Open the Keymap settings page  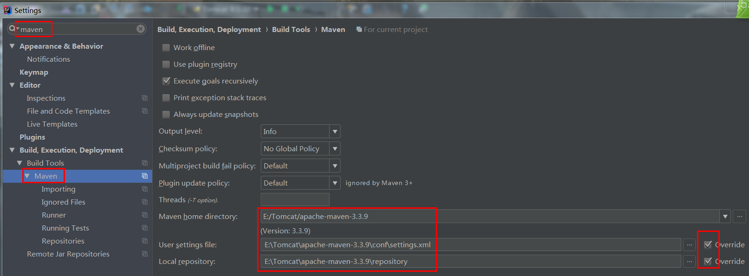pyautogui.click(x=33, y=72)
